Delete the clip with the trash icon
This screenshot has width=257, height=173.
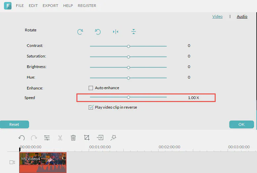73,138
